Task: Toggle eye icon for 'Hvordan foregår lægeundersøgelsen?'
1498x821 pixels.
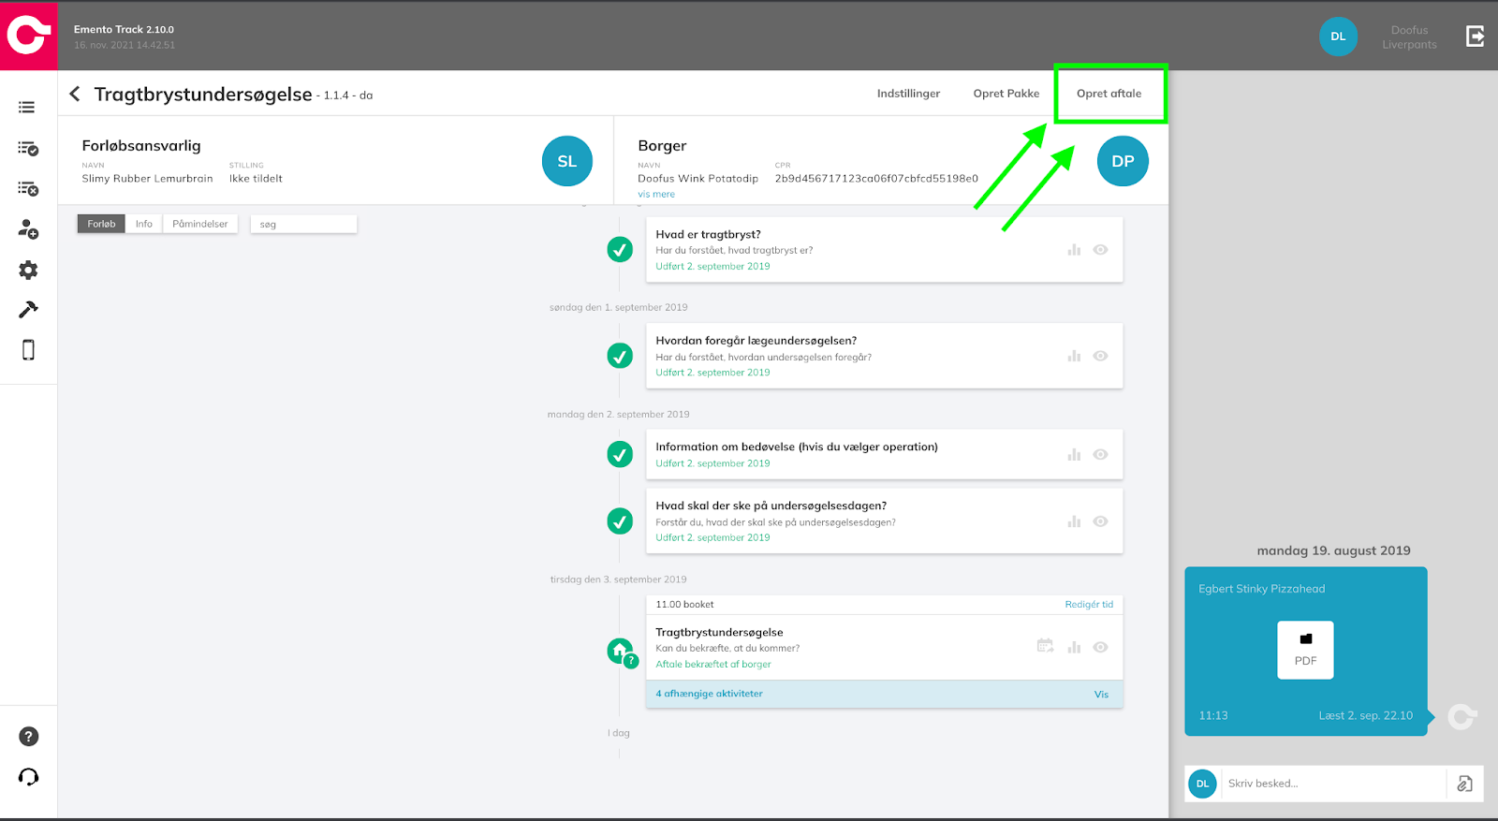Action: [1100, 356]
